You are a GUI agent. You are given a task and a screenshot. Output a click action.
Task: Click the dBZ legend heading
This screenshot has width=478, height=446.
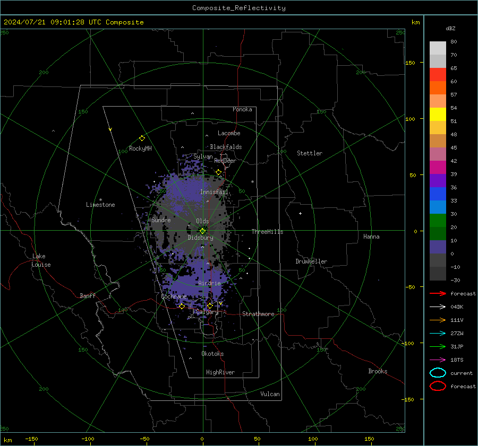(x=450, y=29)
